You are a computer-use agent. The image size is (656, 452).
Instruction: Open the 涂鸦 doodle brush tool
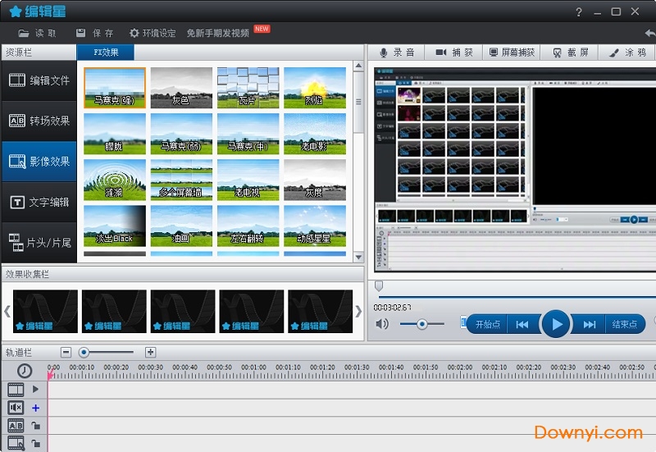[x=627, y=53]
